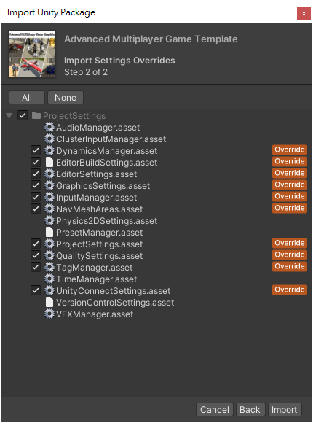The image size is (313, 423).
Task: Click the package thumbnail image
Action: coord(32,54)
